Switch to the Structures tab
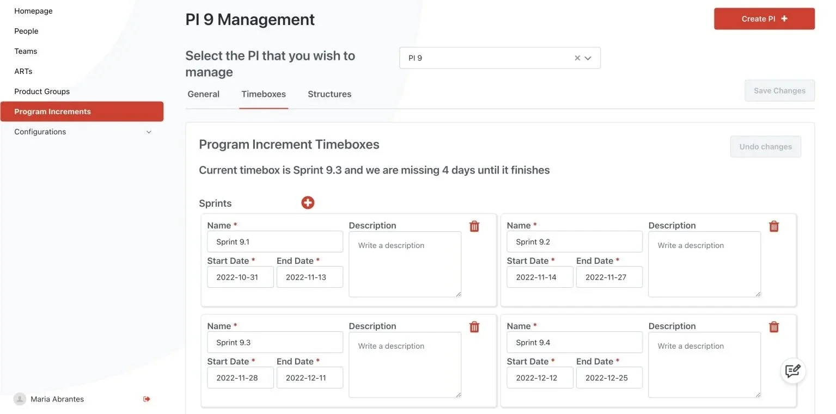Screen dimensions: 836x414 (329, 94)
